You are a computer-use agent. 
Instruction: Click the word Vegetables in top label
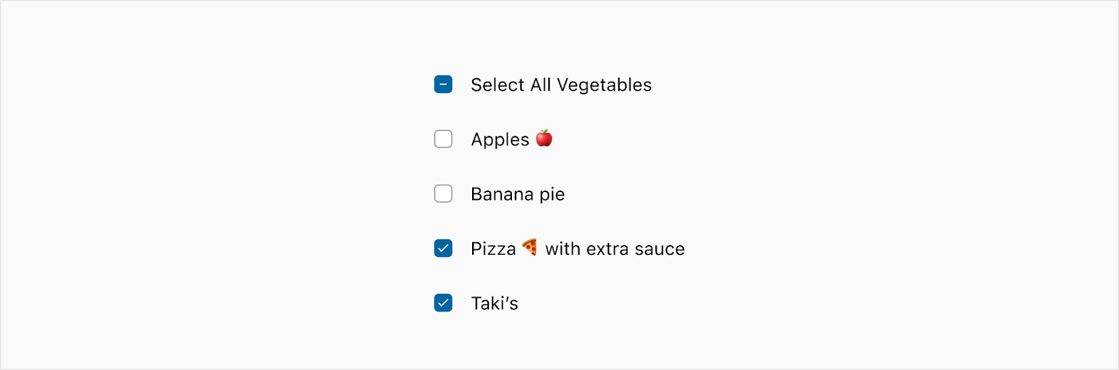point(604,85)
